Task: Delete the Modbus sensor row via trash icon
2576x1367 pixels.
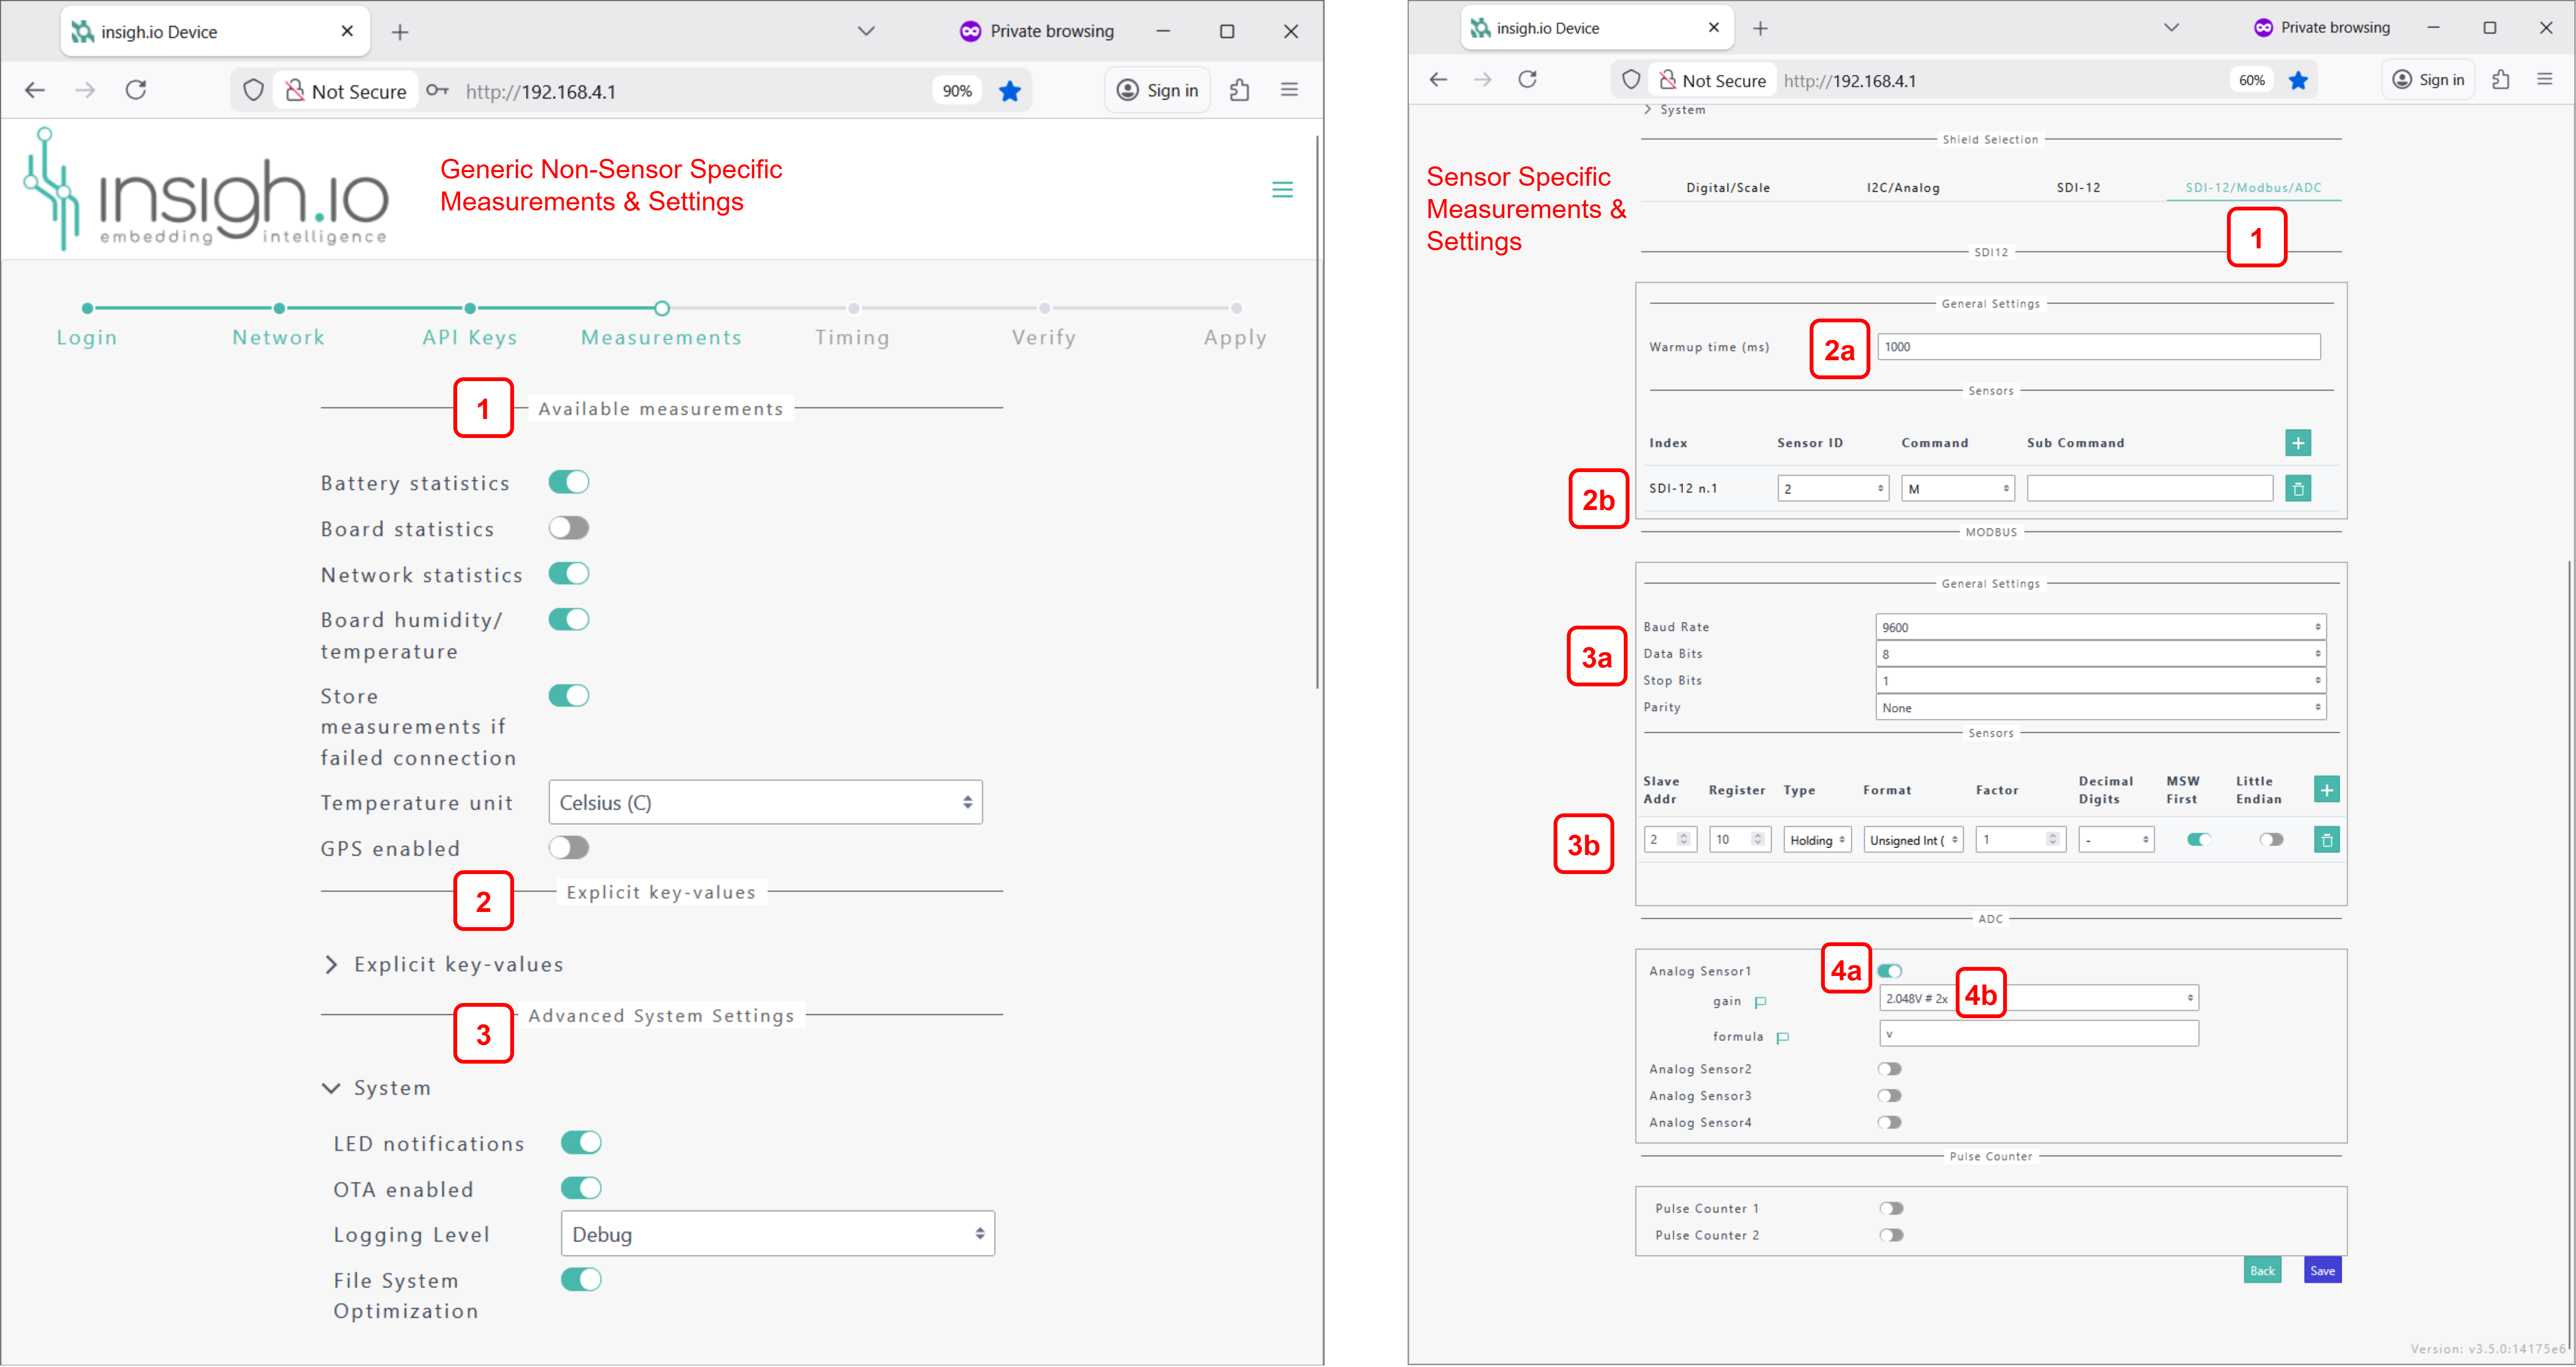Action: (2327, 839)
